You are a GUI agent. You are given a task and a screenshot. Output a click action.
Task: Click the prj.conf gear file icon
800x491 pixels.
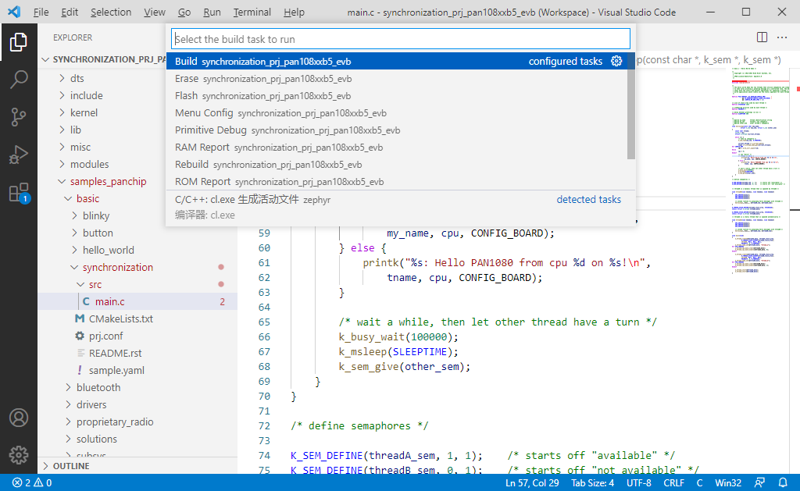pos(80,336)
